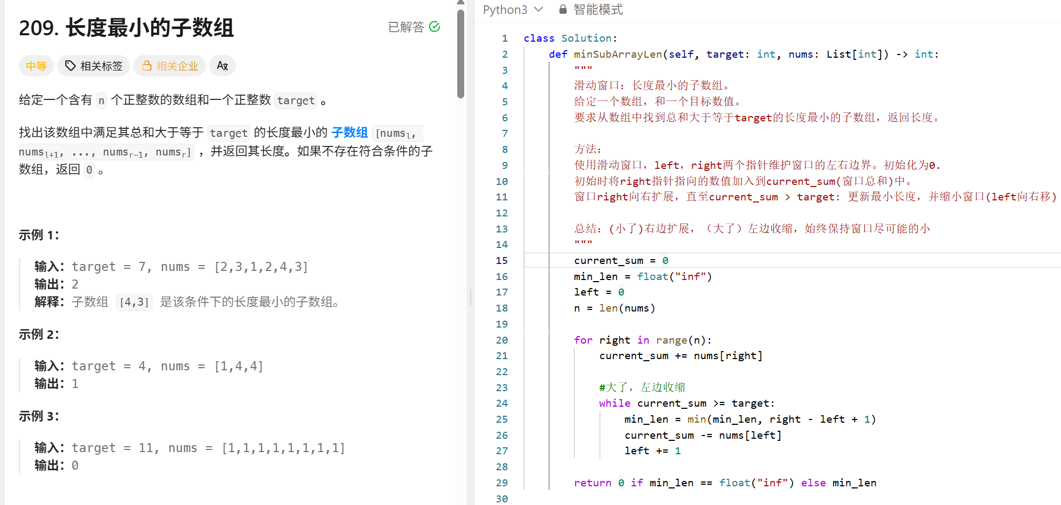This screenshot has width=1061, height=505.
Task: Click the return statement on line 29
Action: pos(725,483)
